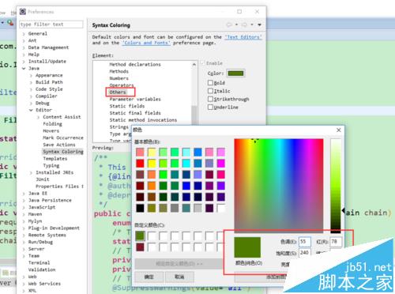Expand the Data Management tree node
The height and width of the screenshot is (294, 395).
(x=24, y=47)
